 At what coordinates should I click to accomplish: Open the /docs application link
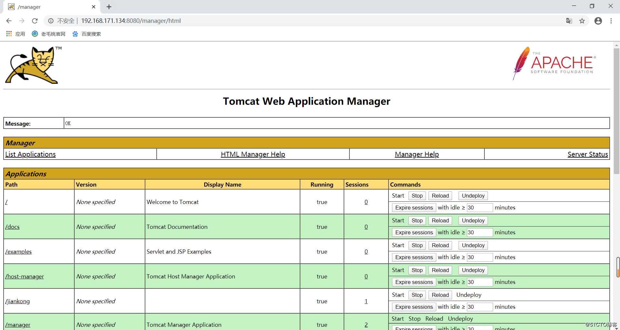[12, 227]
